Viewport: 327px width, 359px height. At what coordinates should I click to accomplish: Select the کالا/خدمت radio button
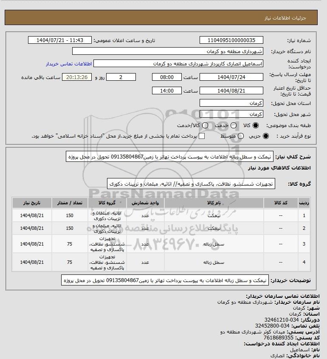point(205,125)
